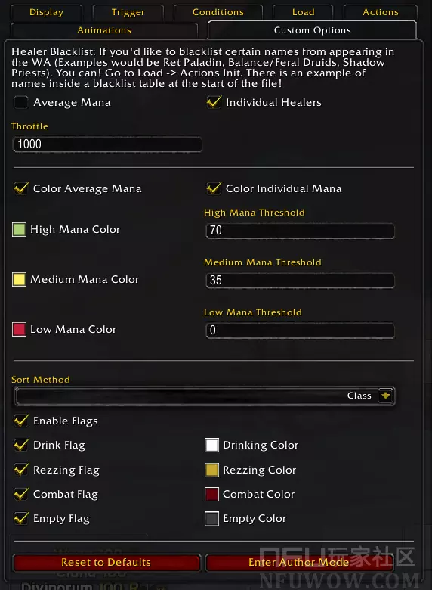The height and width of the screenshot is (590, 432).
Task: Edit the Rezzing Color swatch
Action: coord(212,470)
